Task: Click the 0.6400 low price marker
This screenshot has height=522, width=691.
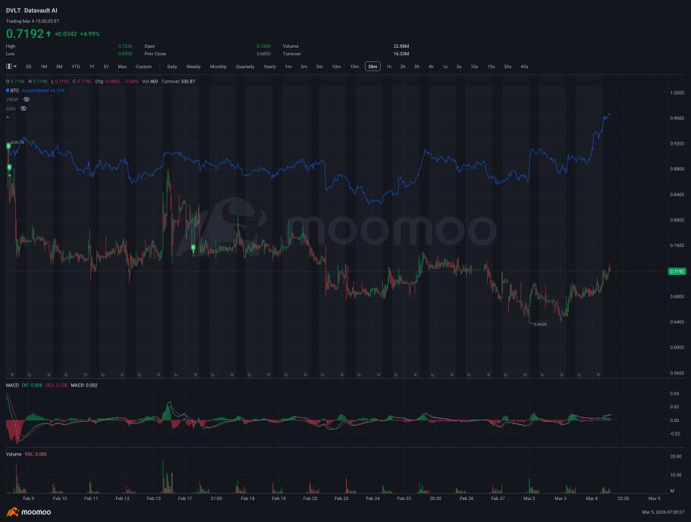Action: [540, 324]
